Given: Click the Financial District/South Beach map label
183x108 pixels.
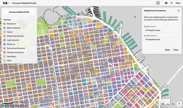Looking at the screenshot, I should (x=133, y=86).
